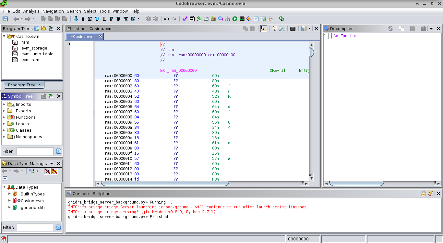Viewport: 443px width, 243px height.
Task: Click the Redo arrow icon
Action: pos(174,19)
